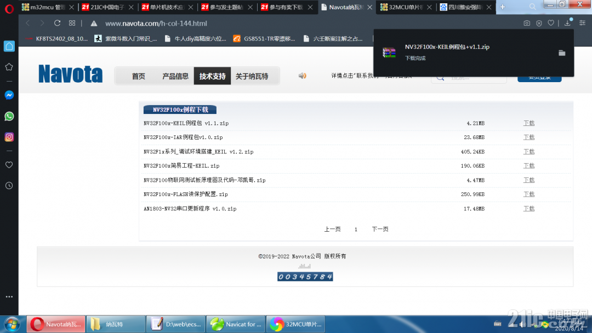This screenshot has height=333, width=592.
Task: Go back to previous page
Action: pyautogui.click(x=27, y=23)
